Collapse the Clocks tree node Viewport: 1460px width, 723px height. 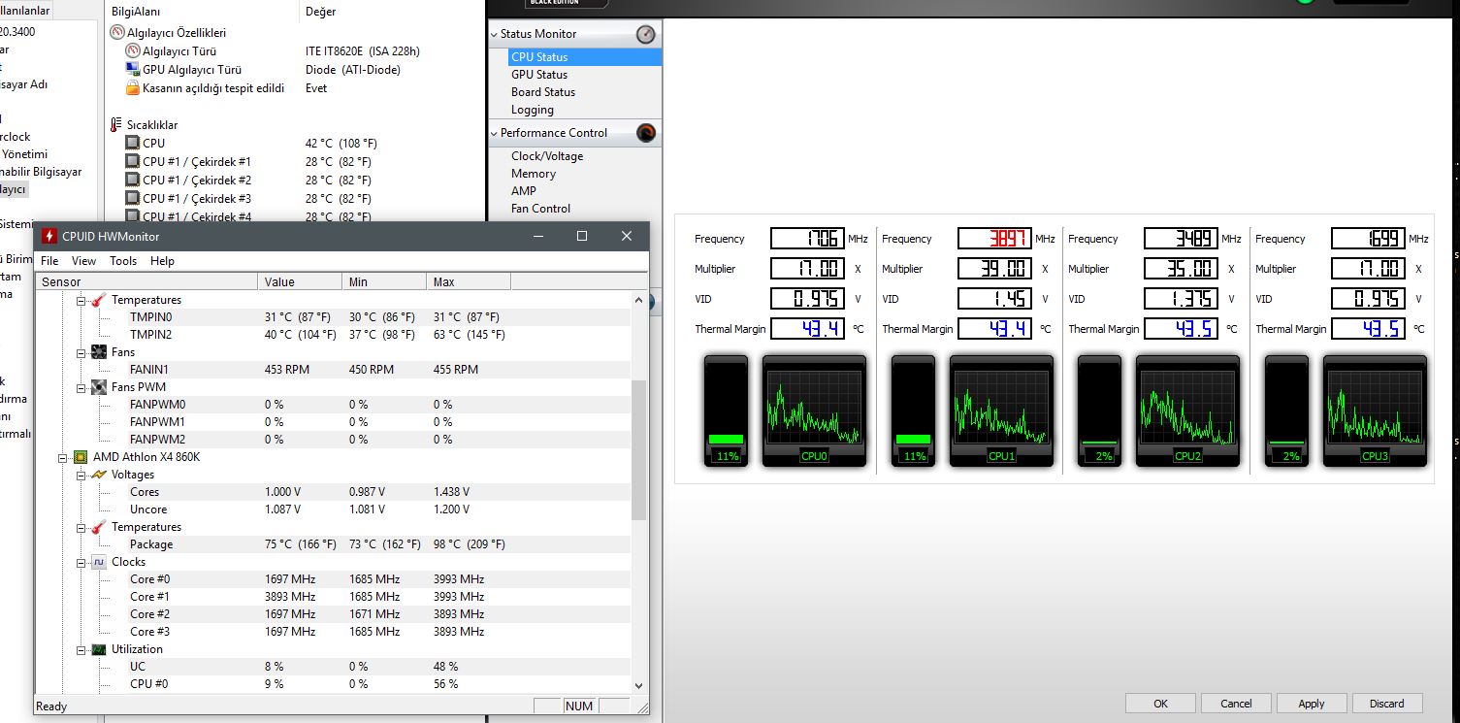[82, 562]
